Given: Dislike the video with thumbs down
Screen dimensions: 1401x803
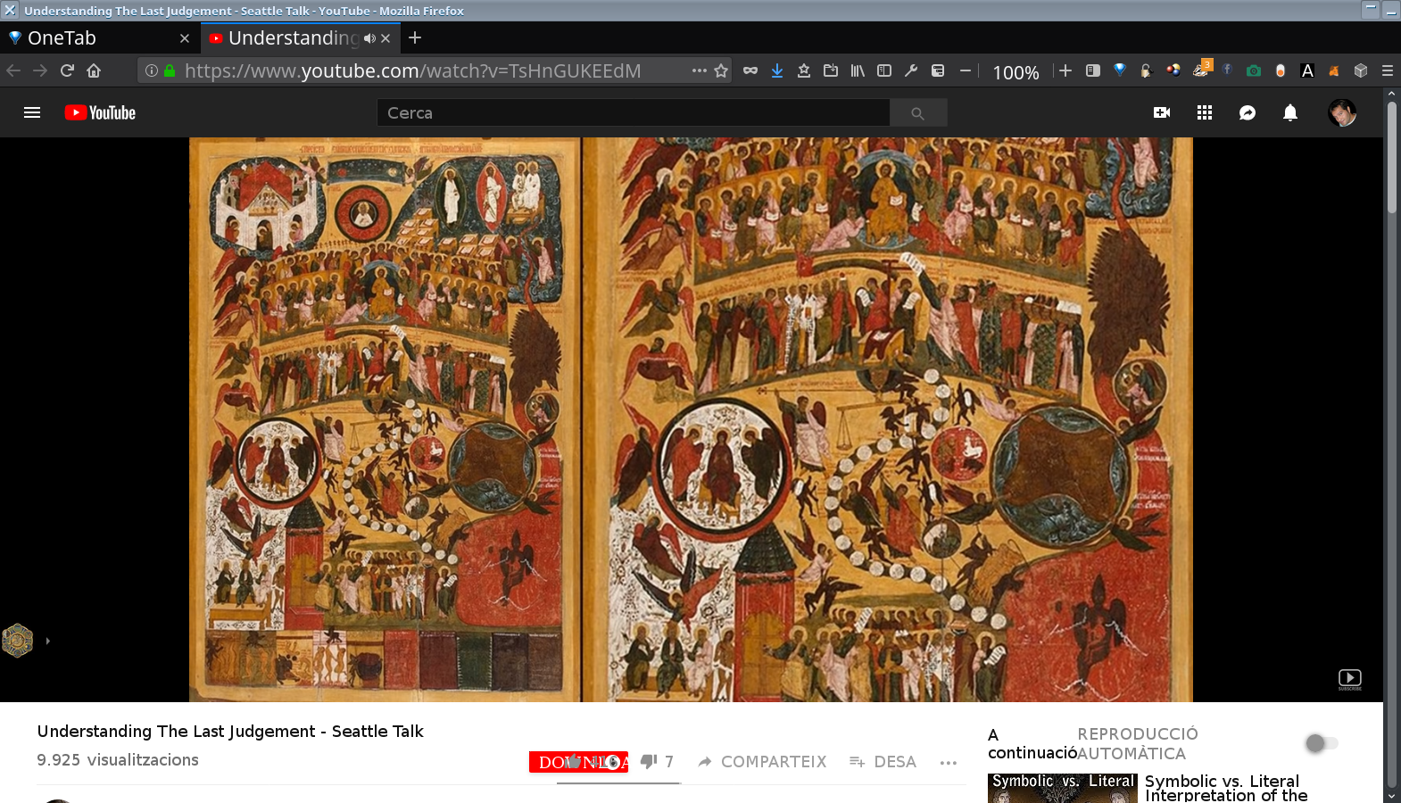Looking at the screenshot, I should [649, 761].
